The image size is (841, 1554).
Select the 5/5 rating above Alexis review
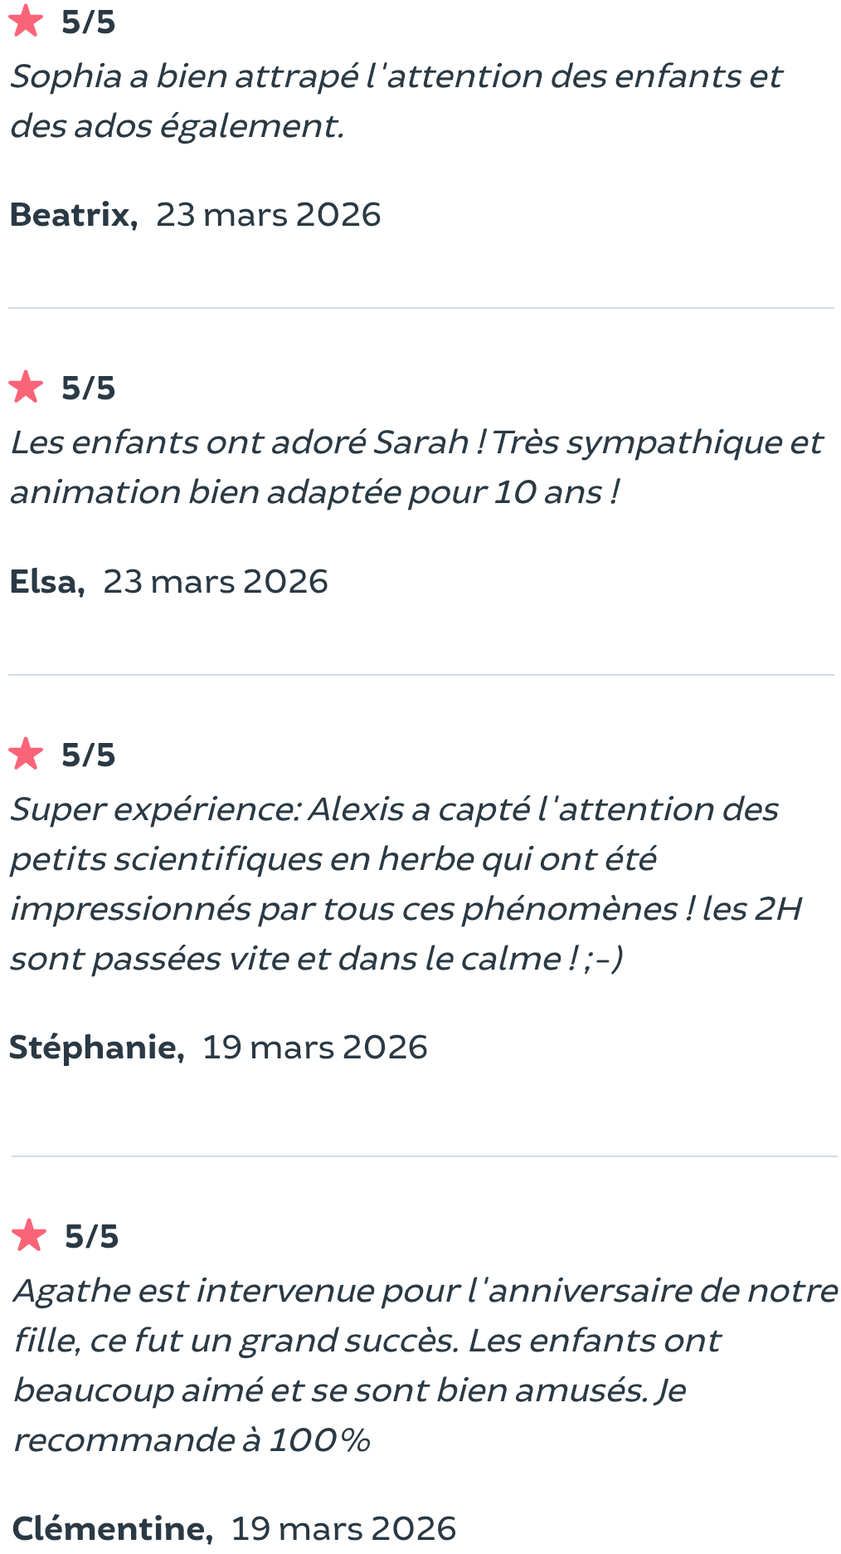click(x=88, y=755)
